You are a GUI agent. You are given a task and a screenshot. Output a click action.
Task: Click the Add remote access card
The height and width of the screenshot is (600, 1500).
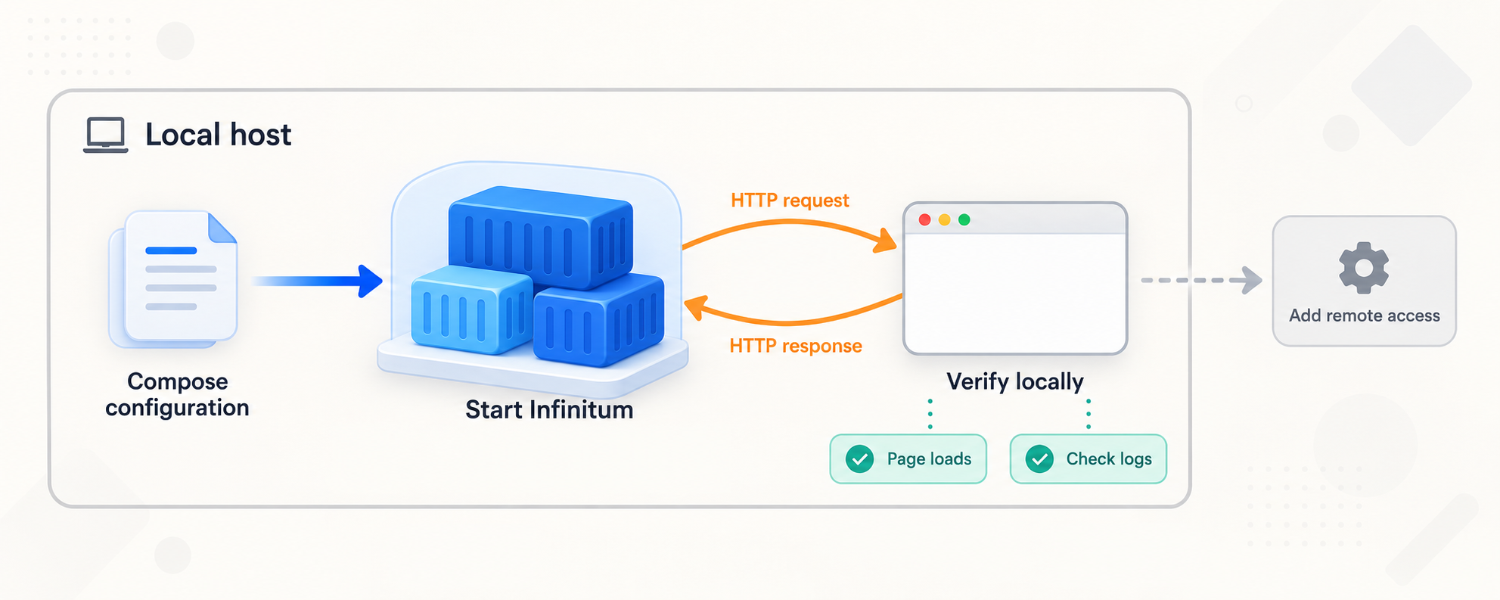[x=1365, y=281]
